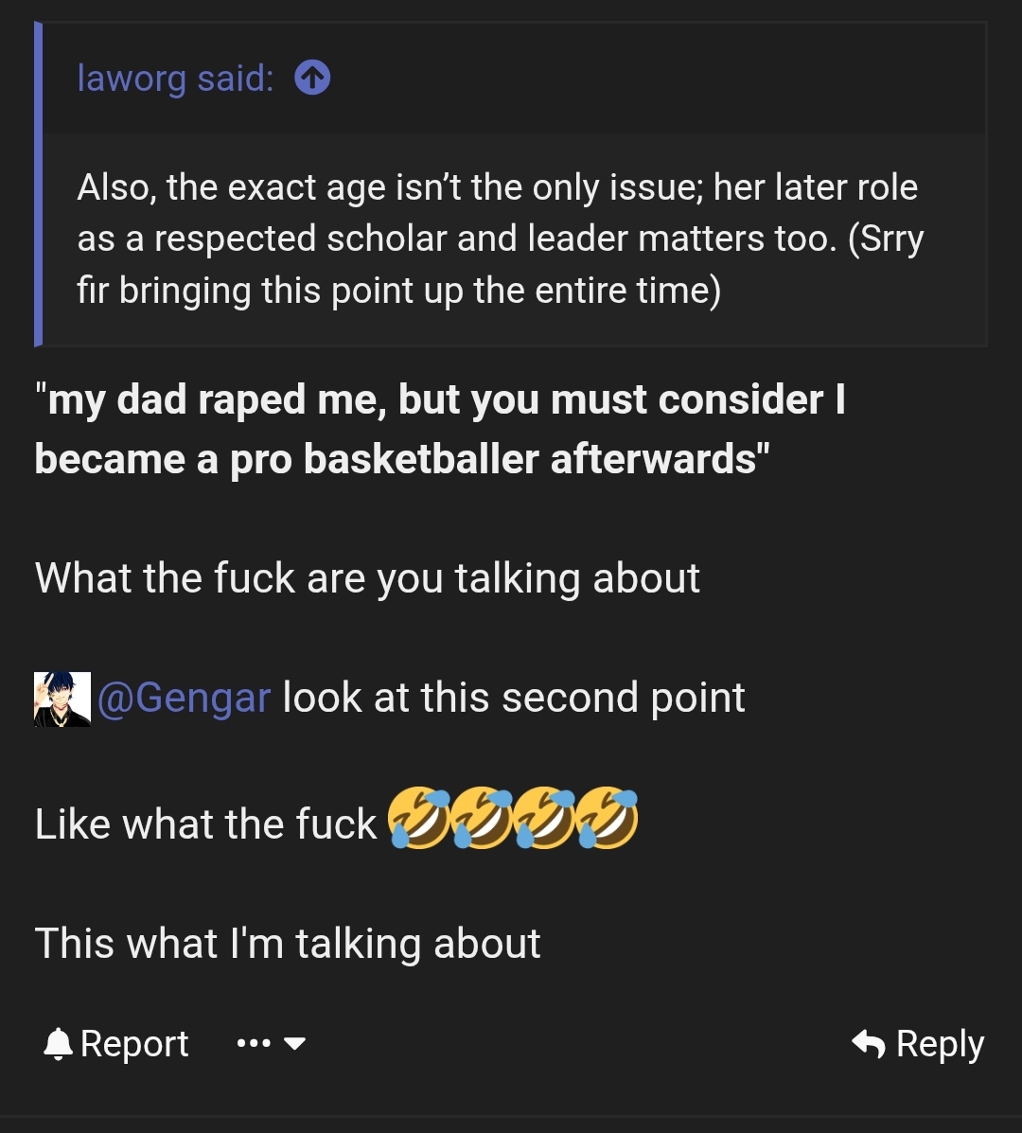This screenshot has width=1022, height=1133.
Task: Click the last laughing emoji
Action: [x=607, y=818]
